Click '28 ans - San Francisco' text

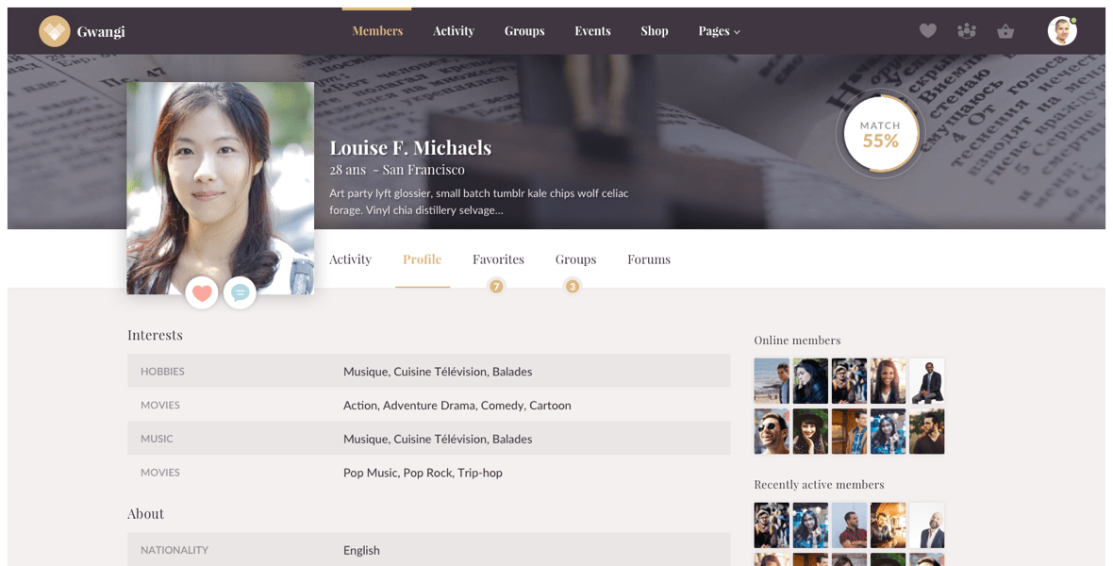tap(397, 170)
